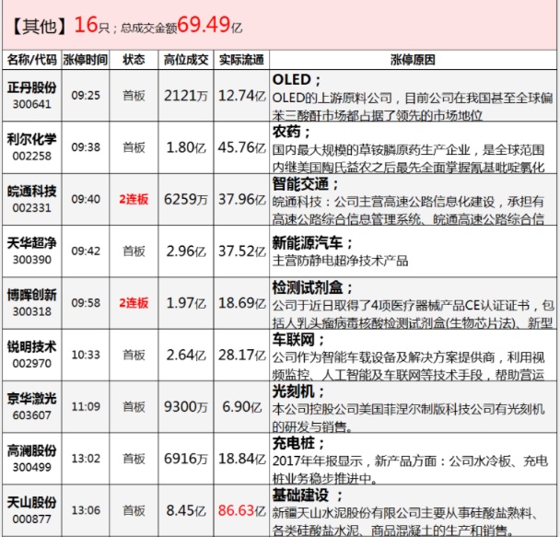Screen dimensions: 560x537
Task: Click the 13:02 limit-up time cell
Action: (86, 458)
